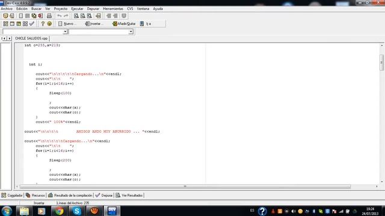Viewport: 385px width, 216px height.
Task: Open the Ver Resultados tab
Action: [x=129, y=195]
